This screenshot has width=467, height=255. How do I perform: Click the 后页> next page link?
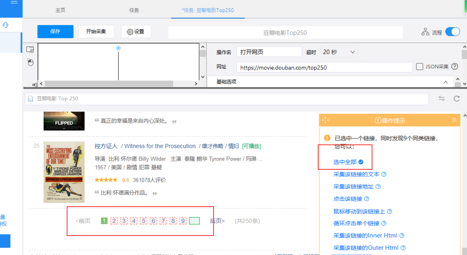(217, 221)
